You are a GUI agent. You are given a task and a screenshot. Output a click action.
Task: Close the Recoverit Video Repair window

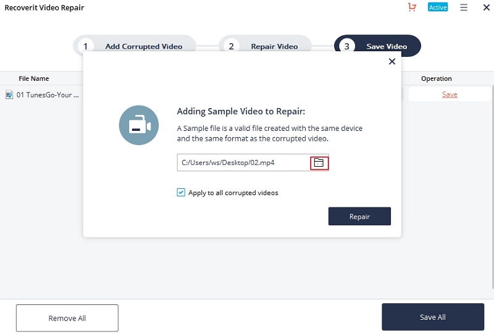click(486, 7)
